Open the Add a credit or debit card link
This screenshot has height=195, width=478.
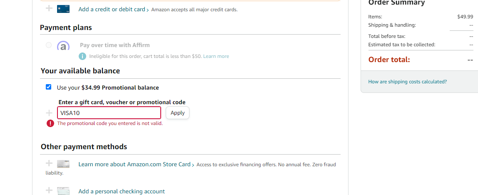click(112, 9)
